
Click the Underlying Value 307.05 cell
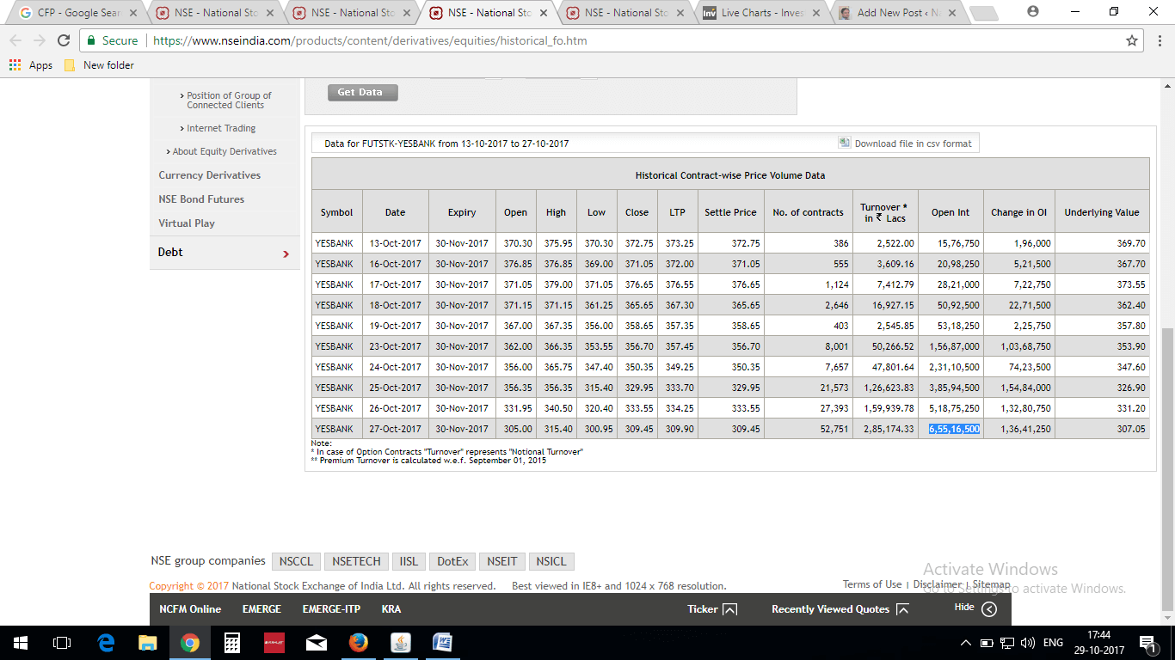[1102, 429]
